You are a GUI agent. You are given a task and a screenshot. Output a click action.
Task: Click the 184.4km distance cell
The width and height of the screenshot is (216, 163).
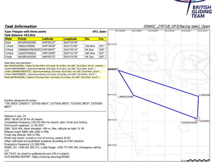point(90,53)
